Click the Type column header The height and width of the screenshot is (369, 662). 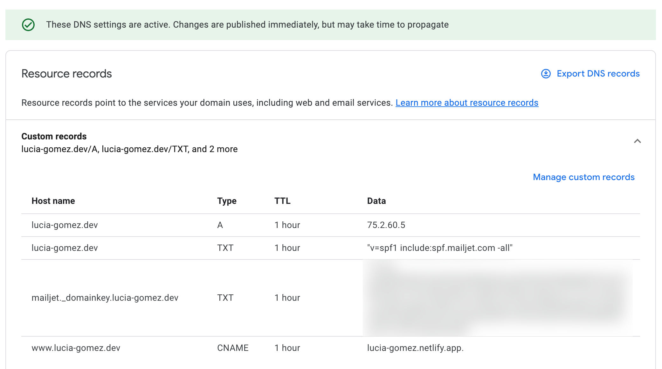(x=227, y=201)
